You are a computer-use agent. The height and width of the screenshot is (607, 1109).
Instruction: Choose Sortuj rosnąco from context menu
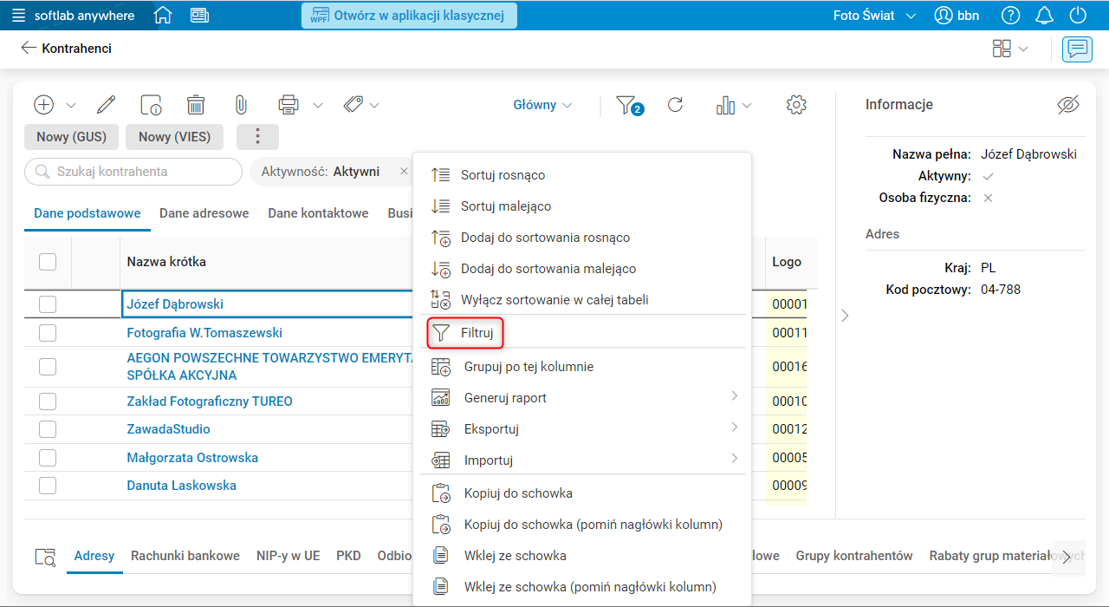pyautogui.click(x=582, y=175)
